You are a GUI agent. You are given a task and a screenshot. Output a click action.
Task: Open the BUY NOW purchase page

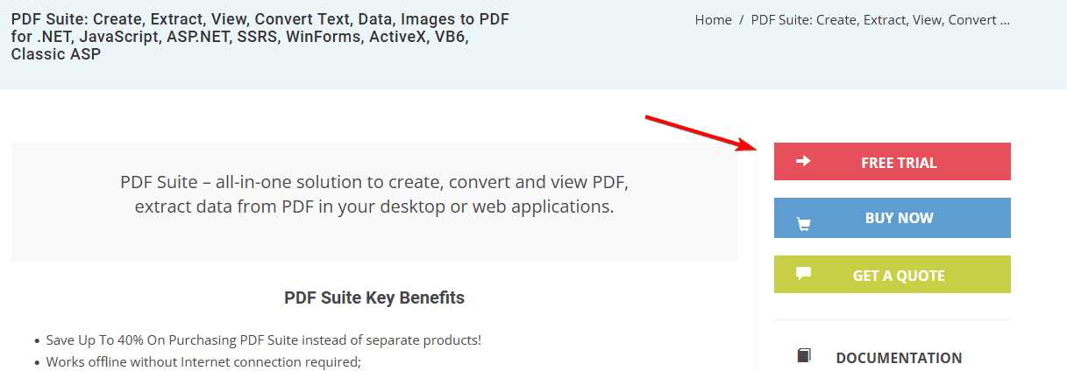892,218
